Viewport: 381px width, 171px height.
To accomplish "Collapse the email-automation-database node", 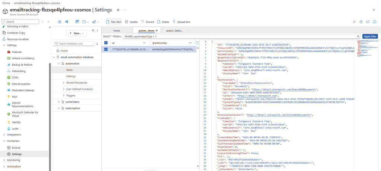I will click(54, 57).
